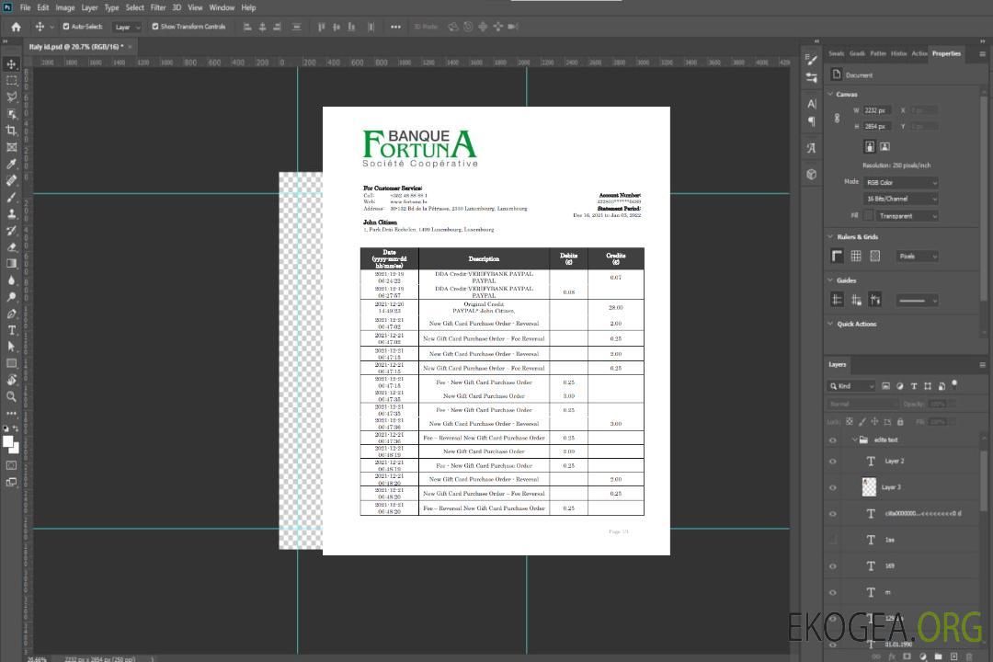The width and height of the screenshot is (993, 662).
Task: Select the Path Selection arrow tool
Action: click(11, 347)
